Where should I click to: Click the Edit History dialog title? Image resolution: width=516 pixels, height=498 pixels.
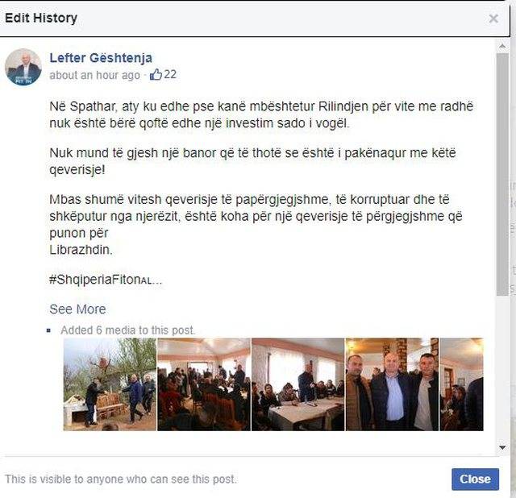41,18
